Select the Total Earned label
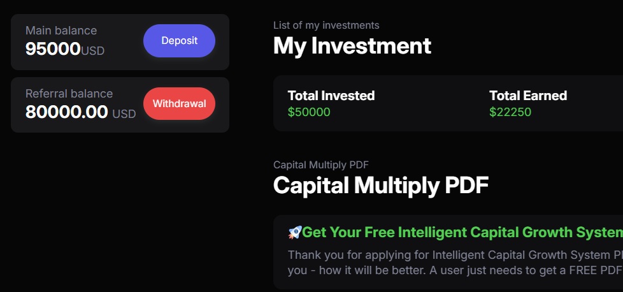The width and height of the screenshot is (623, 292). [527, 96]
